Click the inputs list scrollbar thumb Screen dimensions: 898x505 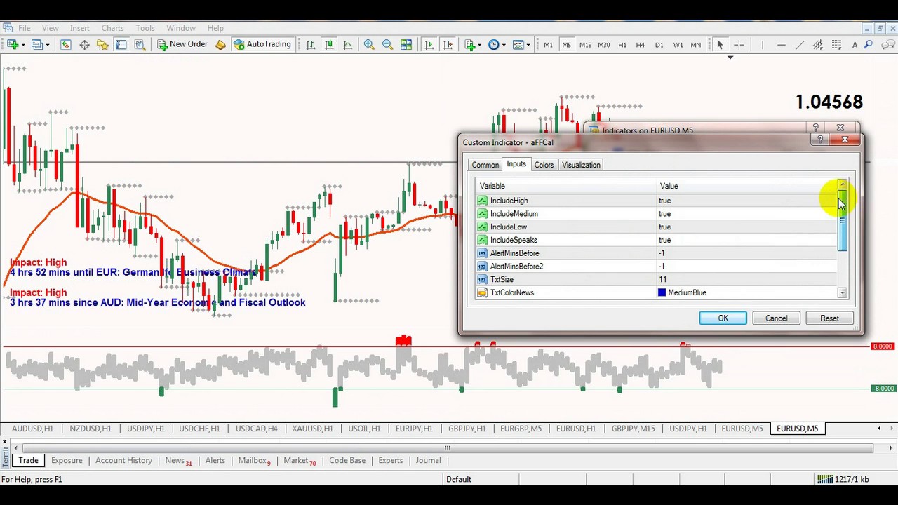843,221
